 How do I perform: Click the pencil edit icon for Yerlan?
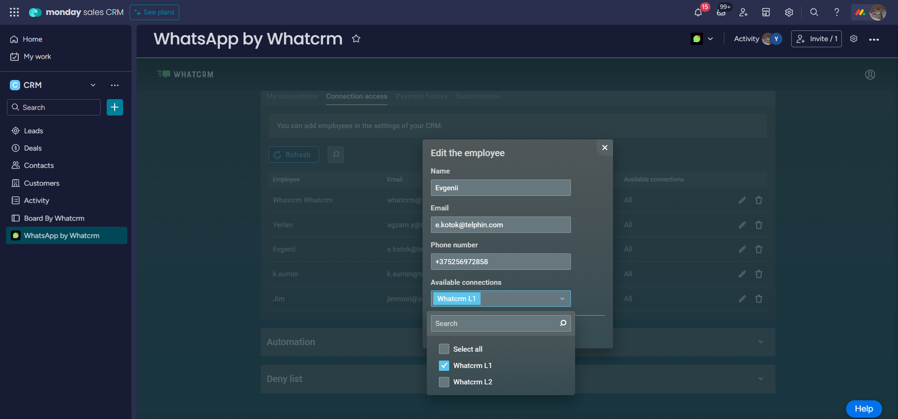click(742, 225)
